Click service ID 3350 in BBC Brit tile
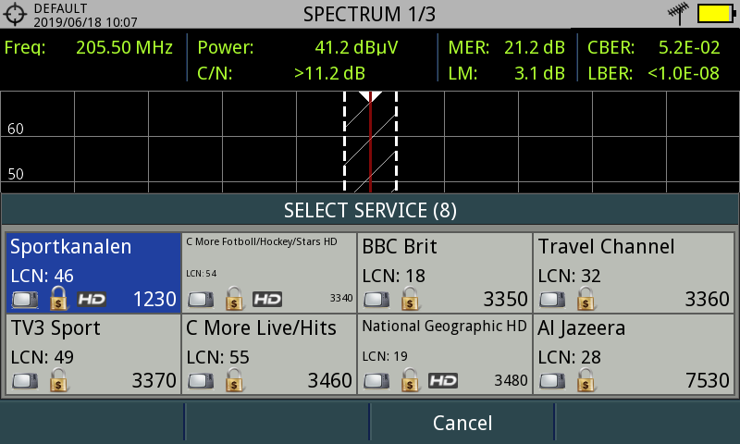Screen dimensions: 740x444 click(x=505, y=299)
